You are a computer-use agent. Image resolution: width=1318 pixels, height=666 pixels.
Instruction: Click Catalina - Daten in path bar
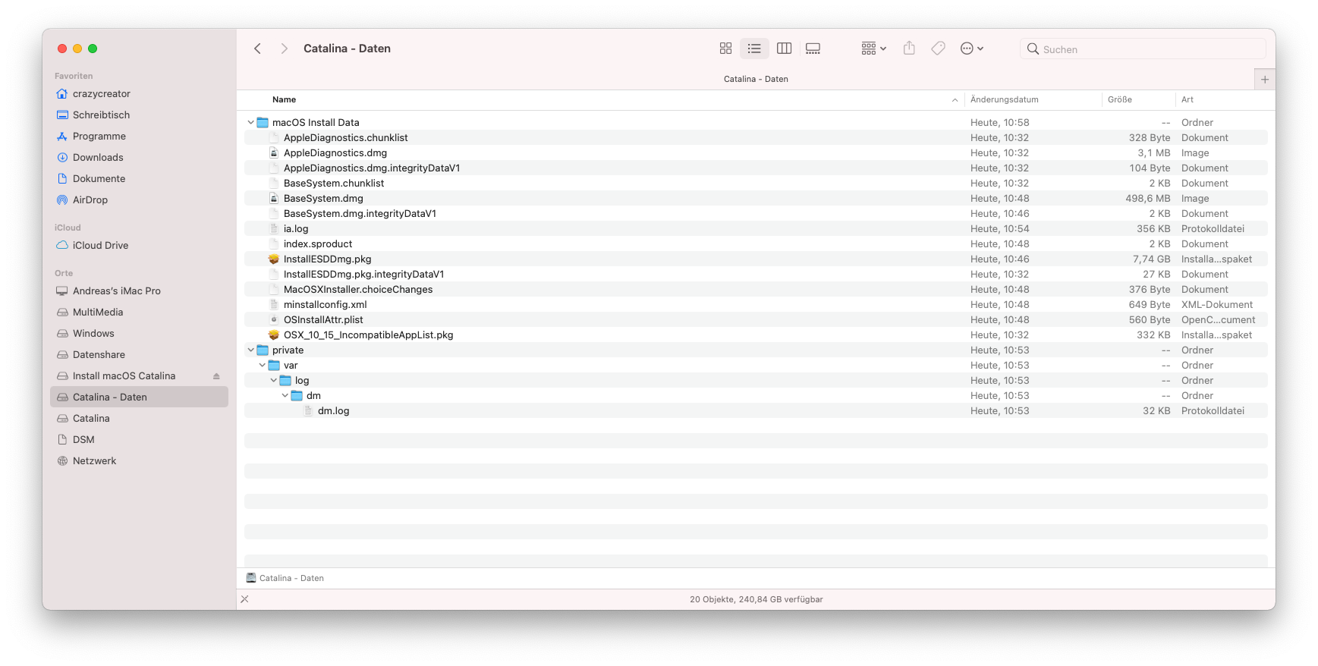point(285,578)
